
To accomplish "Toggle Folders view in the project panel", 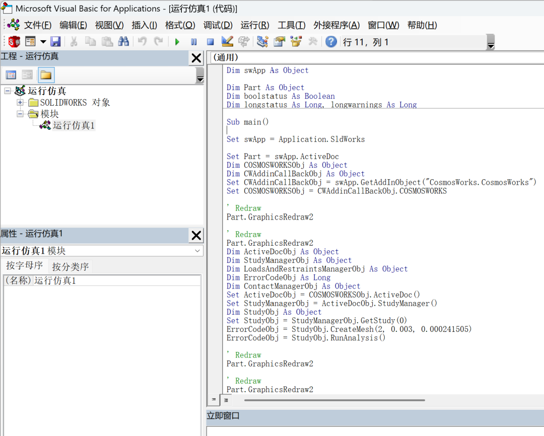I will point(46,75).
